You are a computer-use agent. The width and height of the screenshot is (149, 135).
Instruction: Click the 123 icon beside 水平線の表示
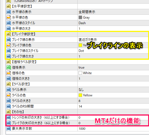[8, 12]
